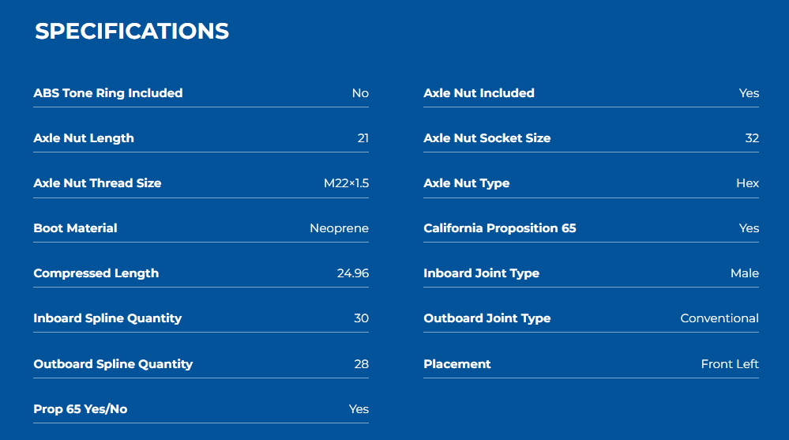This screenshot has width=789, height=440.
Task: Select the ABS Tone Ring Included label
Action: 108,93
